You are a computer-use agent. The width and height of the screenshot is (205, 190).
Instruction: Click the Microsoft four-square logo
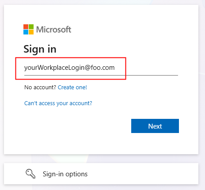(x=28, y=29)
